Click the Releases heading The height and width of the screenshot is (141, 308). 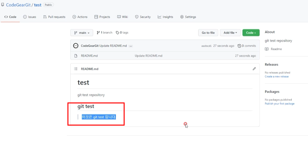click(271, 65)
